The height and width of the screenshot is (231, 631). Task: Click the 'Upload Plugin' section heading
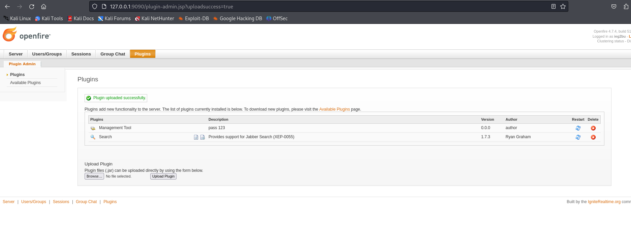coord(98,164)
